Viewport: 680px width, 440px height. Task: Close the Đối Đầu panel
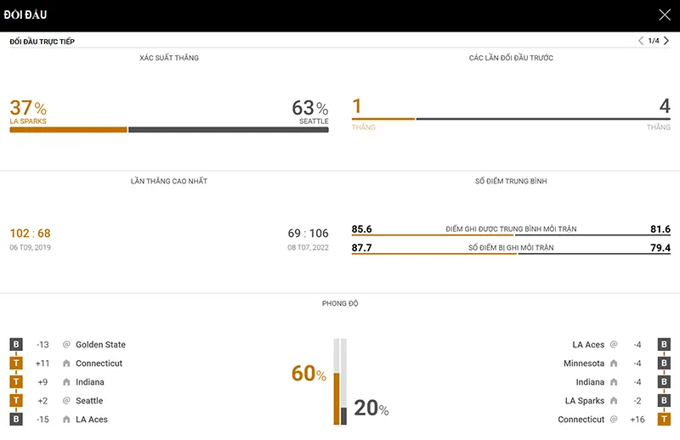(665, 14)
